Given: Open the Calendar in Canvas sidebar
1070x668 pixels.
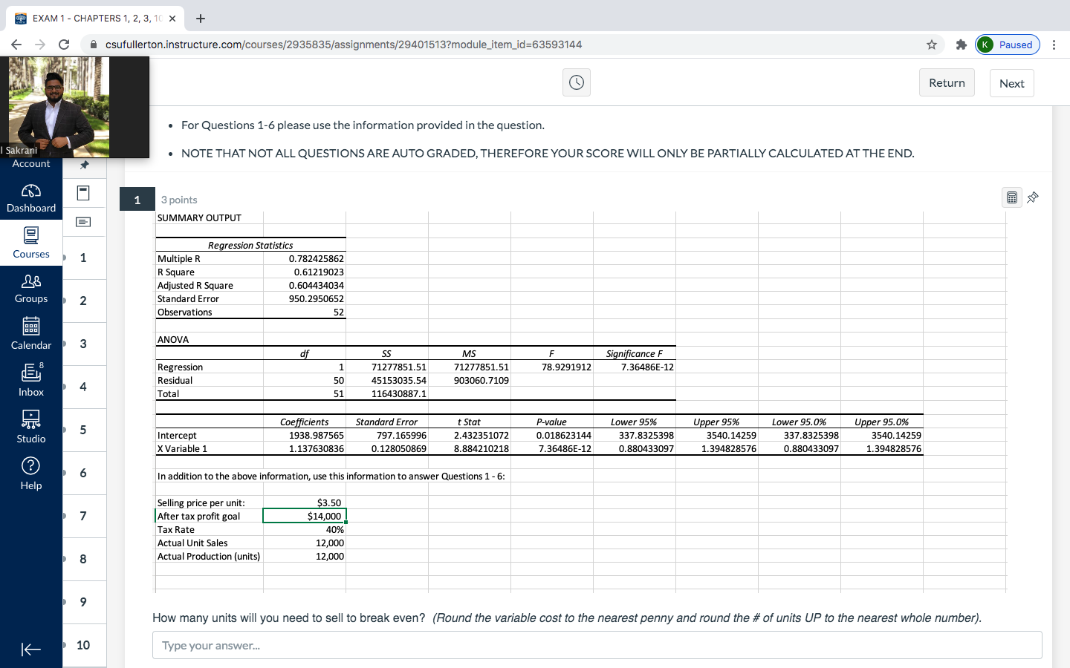Looking at the screenshot, I should [31, 334].
